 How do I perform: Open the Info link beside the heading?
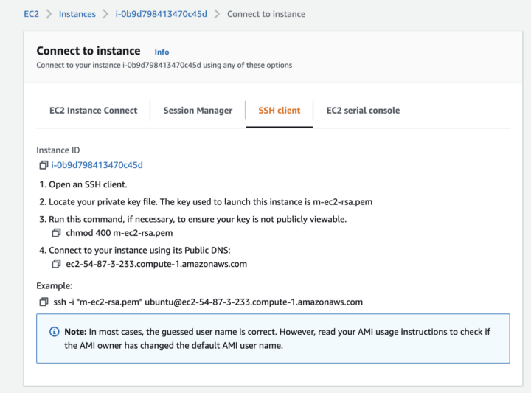(x=162, y=52)
